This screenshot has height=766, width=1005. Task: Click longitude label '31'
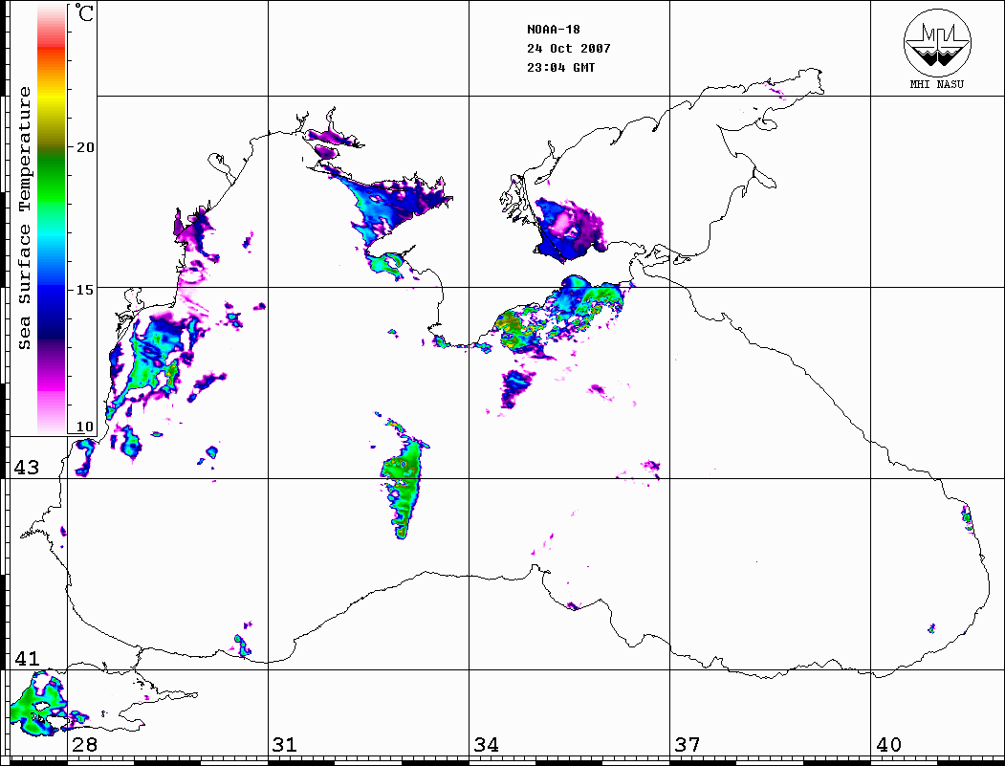[x=285, y=744]
